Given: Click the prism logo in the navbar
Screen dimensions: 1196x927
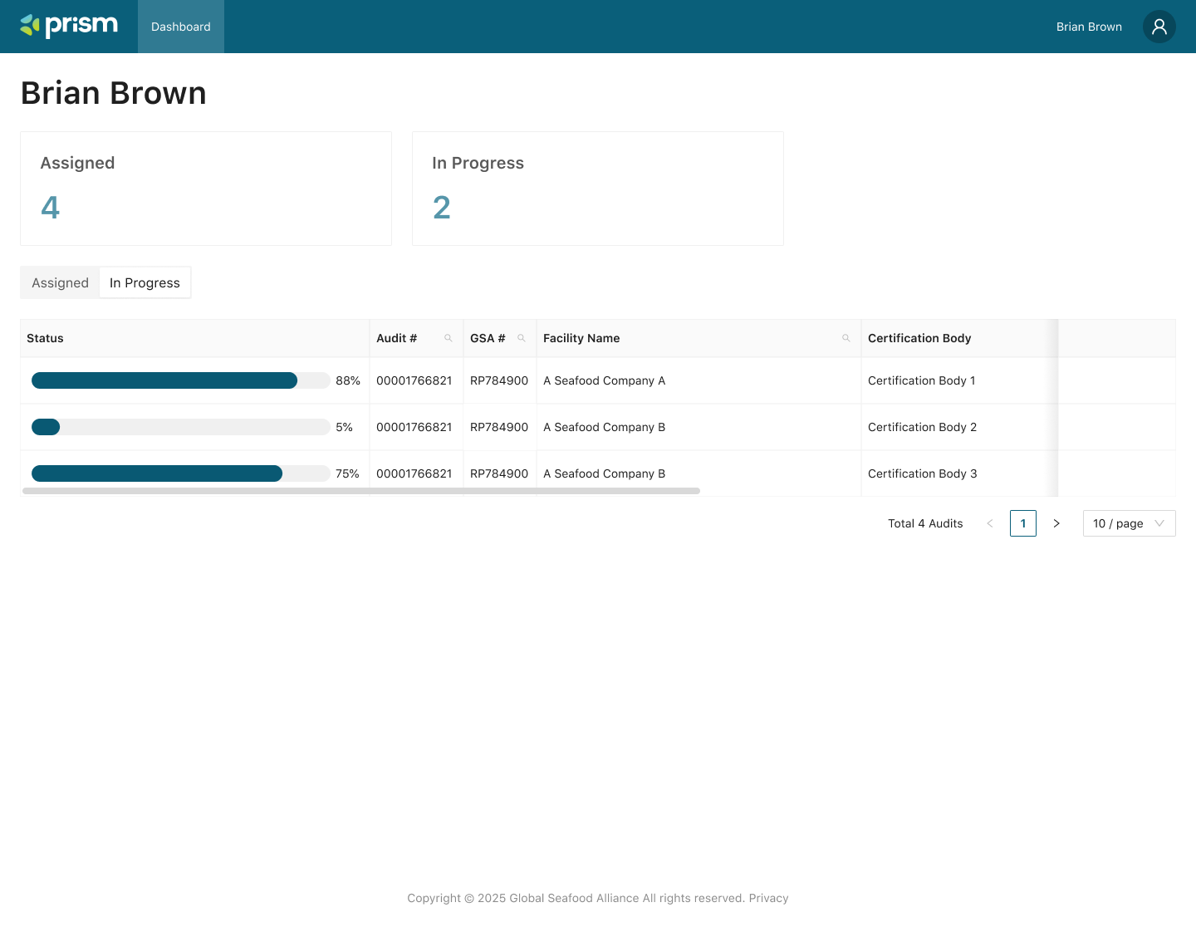Looking at the screenshot, I should point(70,26).
